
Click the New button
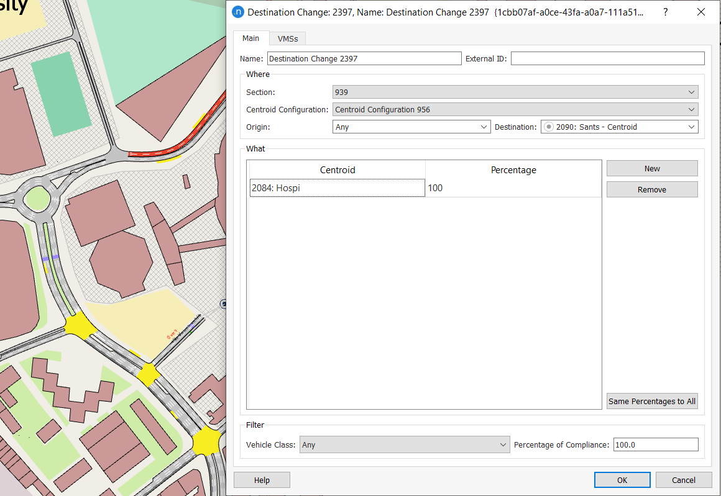(652, 169)
